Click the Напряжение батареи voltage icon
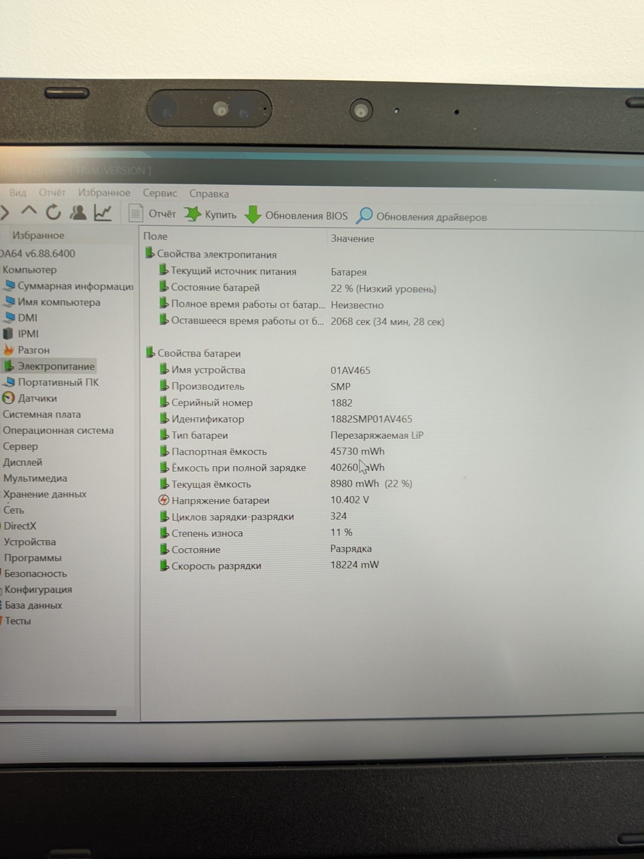 click(164, 500)
